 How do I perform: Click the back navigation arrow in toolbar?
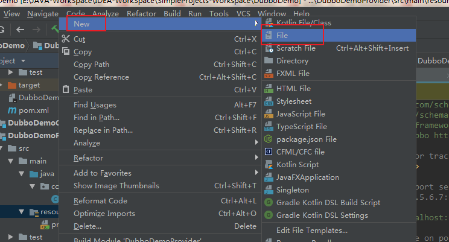coord(20,30)
